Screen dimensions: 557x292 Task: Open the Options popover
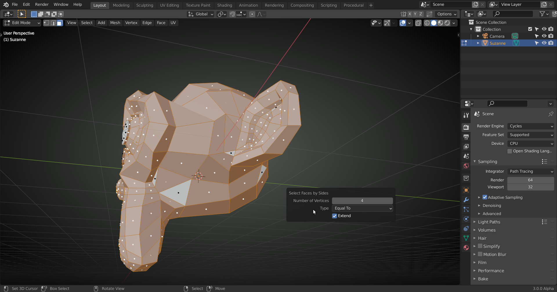[x=446, y=14]
